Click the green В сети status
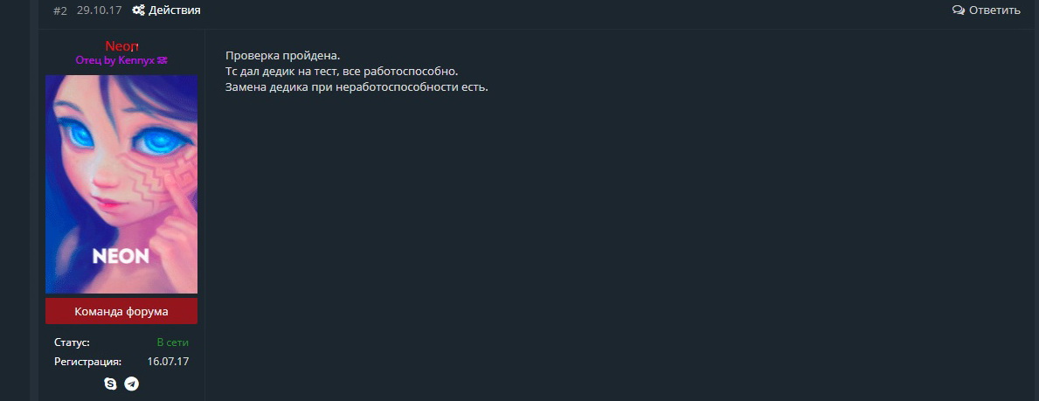1039x401 pixels. [173, 342]
